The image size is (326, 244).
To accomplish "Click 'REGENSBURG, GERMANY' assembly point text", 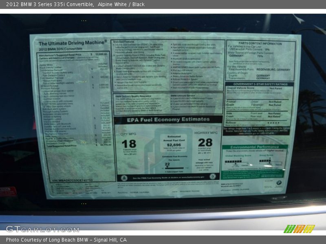I will click(x=273, y=70).
